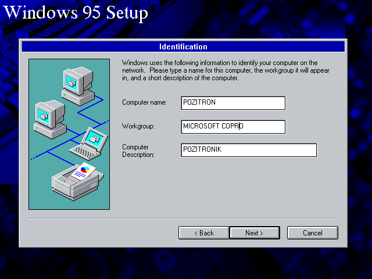Click the network identification instructions paragraph

coord(226,70)
